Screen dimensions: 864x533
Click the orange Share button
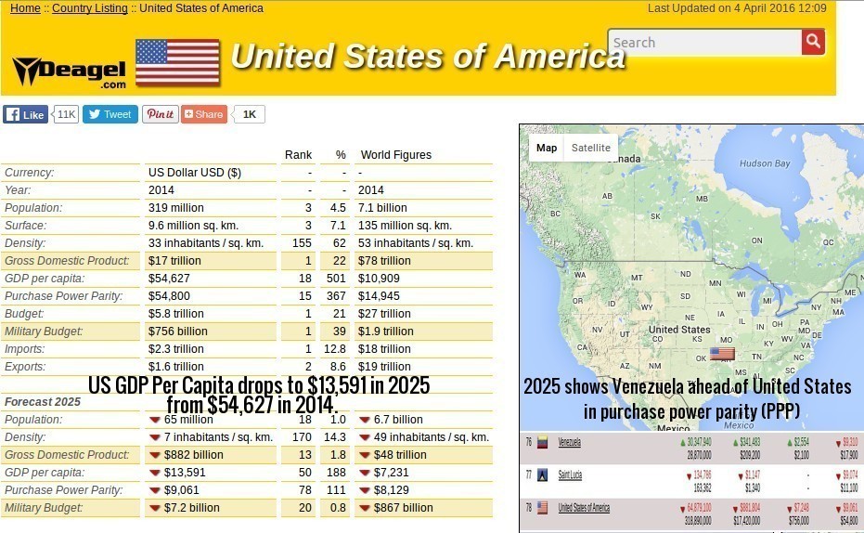tap(204, 114)
